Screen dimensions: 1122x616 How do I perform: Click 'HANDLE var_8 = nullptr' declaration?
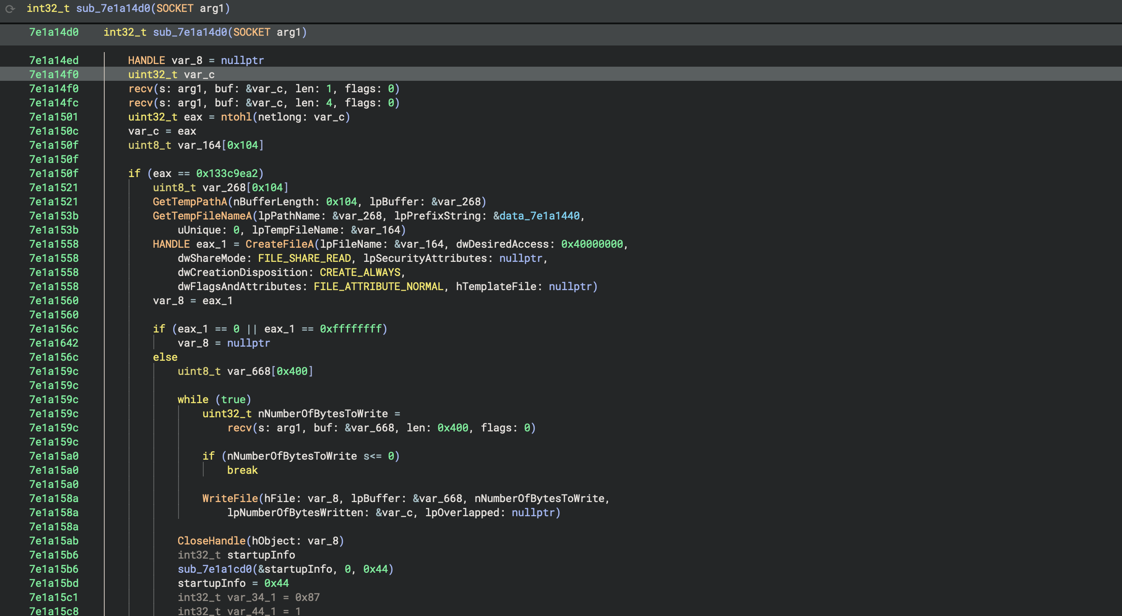(196, 60)
